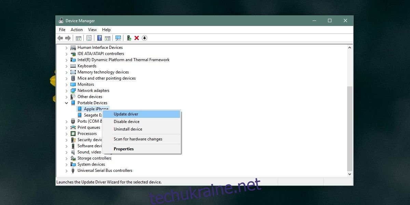Click the Forward arrow toolbar icon
Viewport: 410px width, 205px height.
(68, 38)
